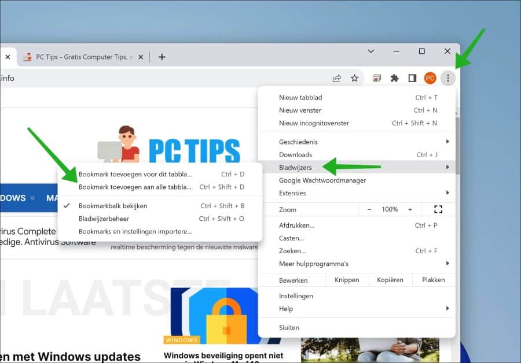This screenshot has width=521, height=363.
Task: Choose Sluiten to quit Chrome
Action: click(x=357, y=328)
